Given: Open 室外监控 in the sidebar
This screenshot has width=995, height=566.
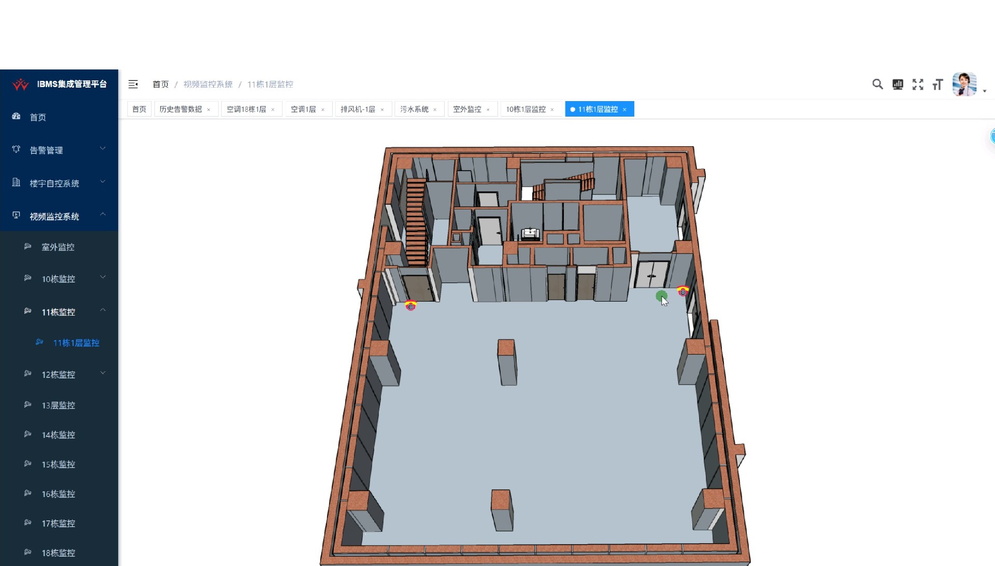Looking at the screenshot, I should (x=58, y=247).
